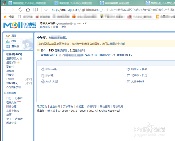This screenshot has height=141, width=175.
Task: Open 换肤 skin link
Action: point(64,27)
